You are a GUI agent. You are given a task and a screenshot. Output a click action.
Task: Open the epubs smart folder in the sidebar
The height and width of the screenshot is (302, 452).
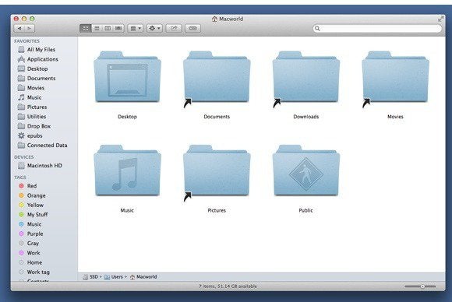tap(30, 135)
